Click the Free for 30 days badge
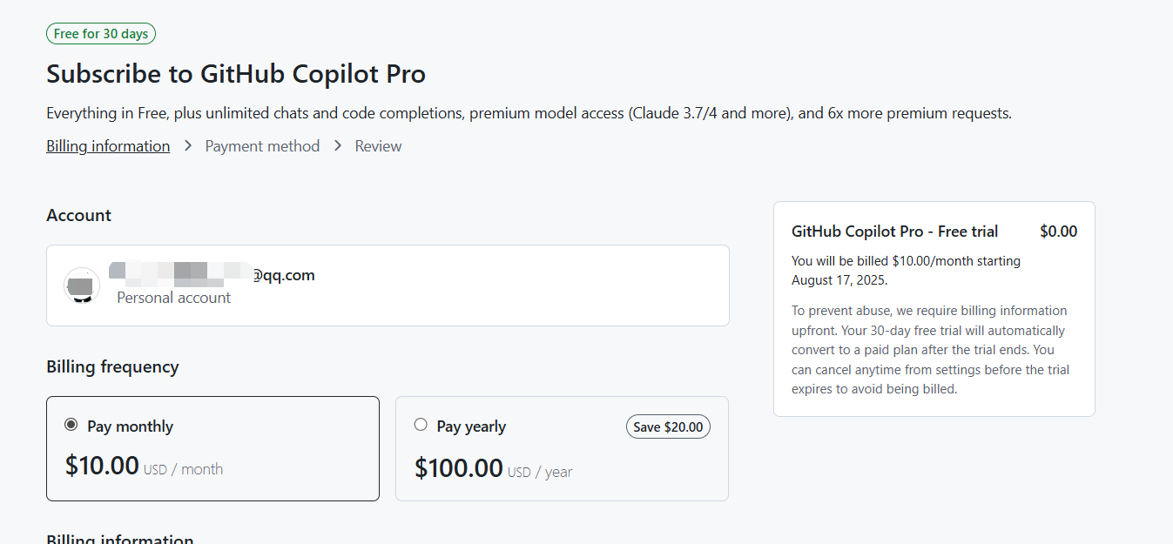The height and width of the screenshot is (544, 1173). coord(101,34)
